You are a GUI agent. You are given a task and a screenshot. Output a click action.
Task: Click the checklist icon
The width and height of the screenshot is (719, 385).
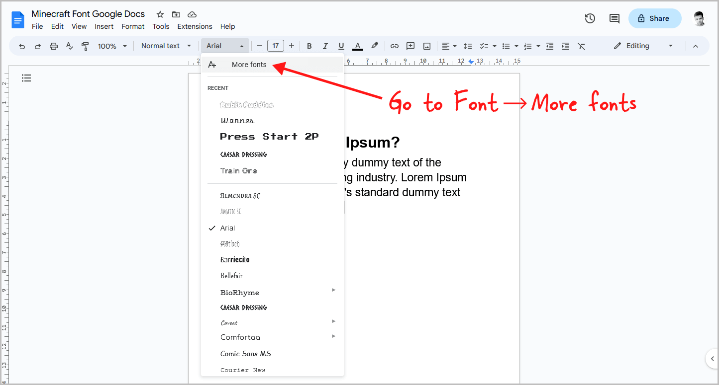[x=484, y=46]
